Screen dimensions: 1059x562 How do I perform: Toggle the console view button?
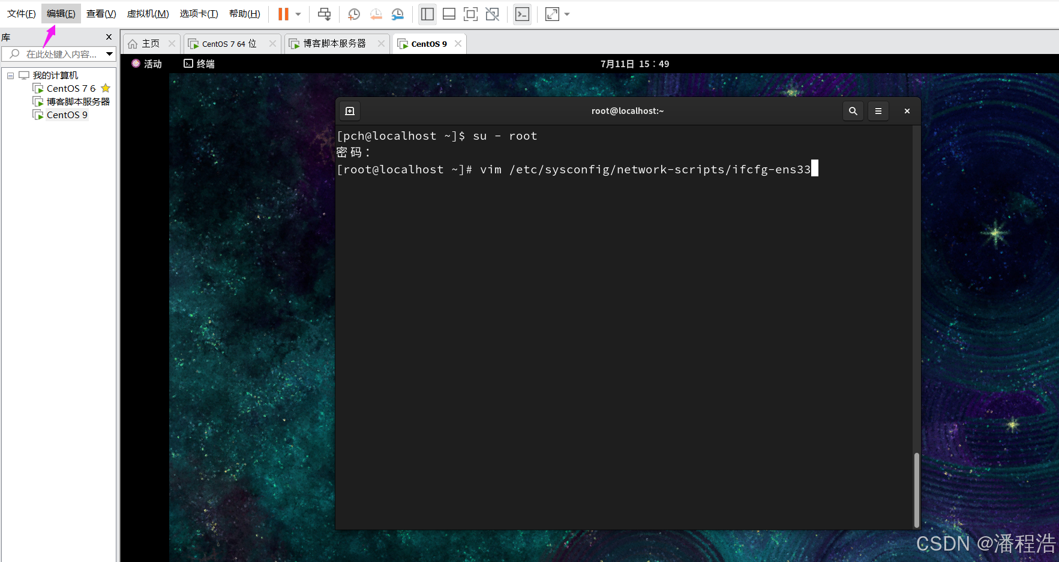click(523, 14)
